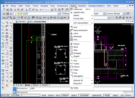Choose Zaokrąglenie fillet menu entry

[82, 76]
